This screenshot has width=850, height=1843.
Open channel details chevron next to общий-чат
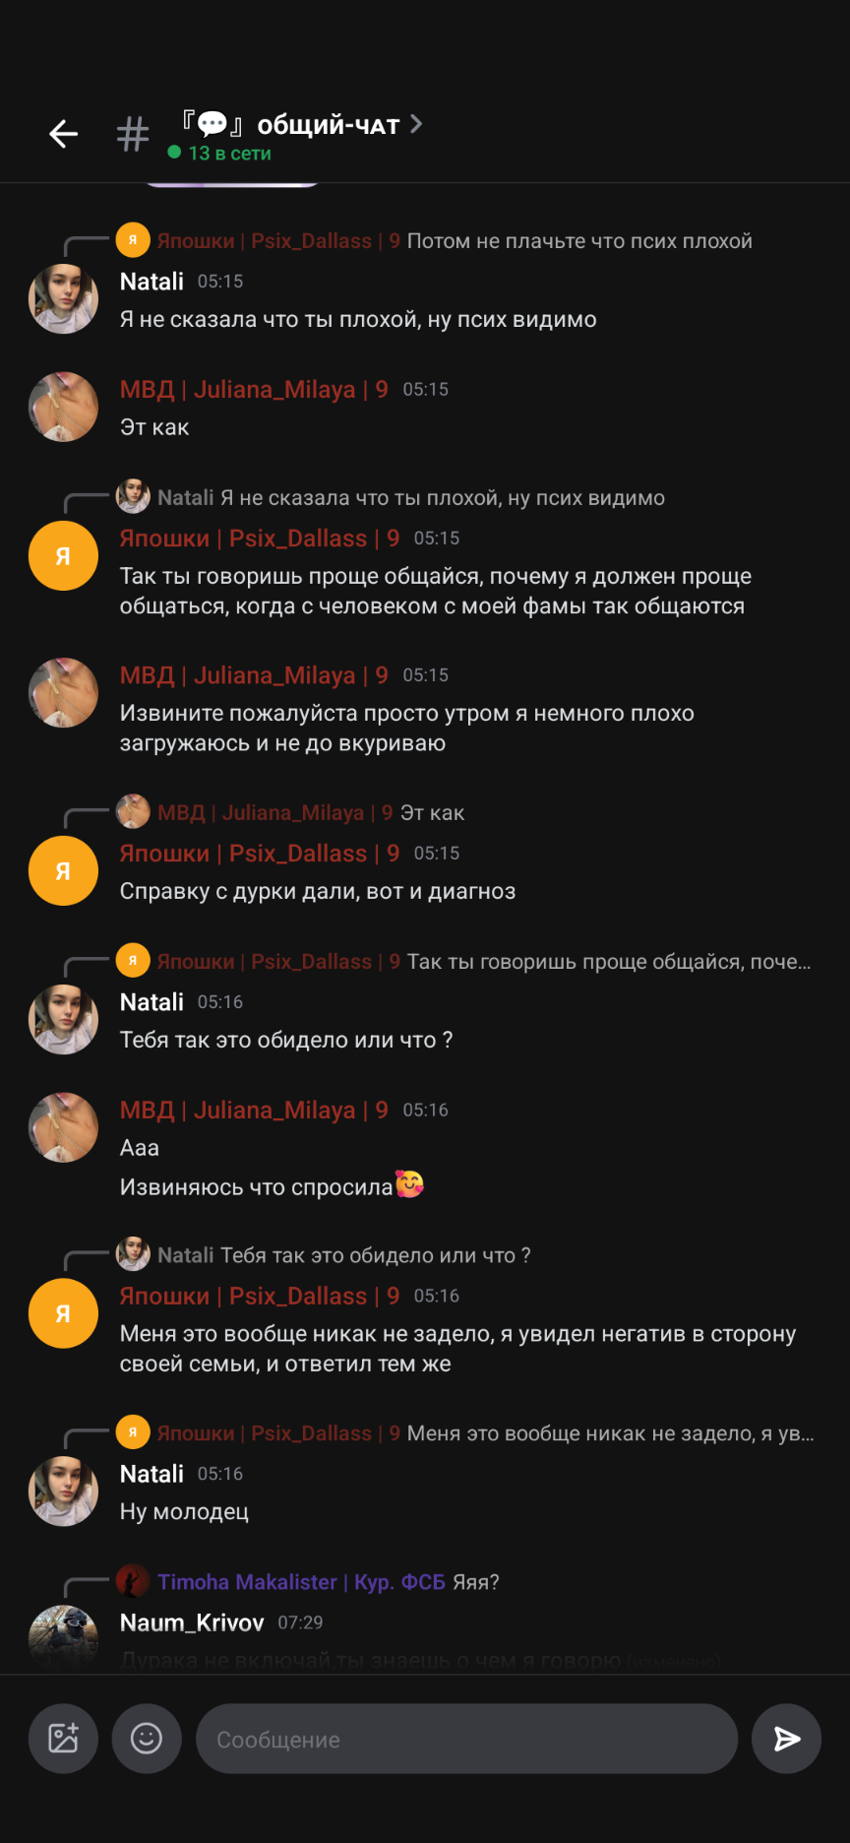[416, 124]
